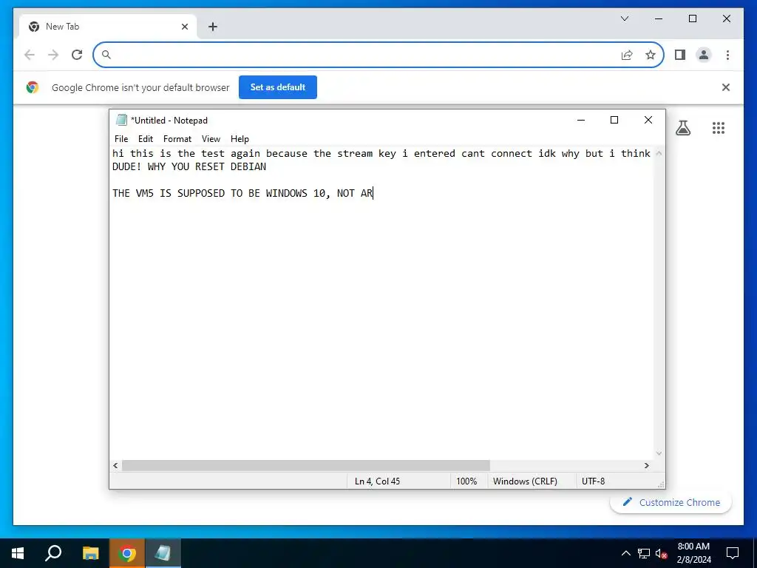Place the cursor in the 'THE VM5 IS SUPPOSED' line

click(x=242, y=193)
